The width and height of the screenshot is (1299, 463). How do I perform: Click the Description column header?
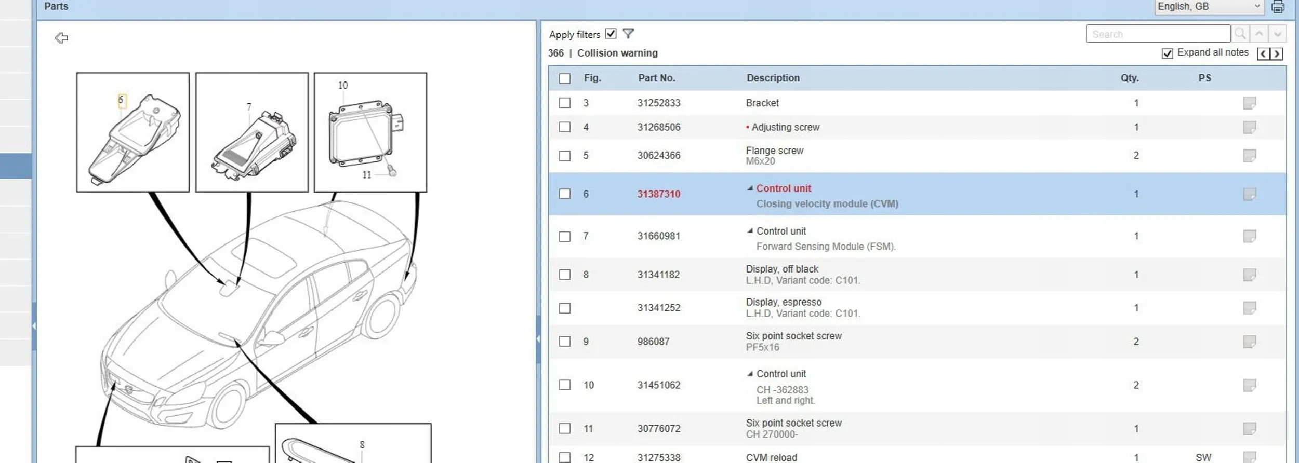pos(773,78)
